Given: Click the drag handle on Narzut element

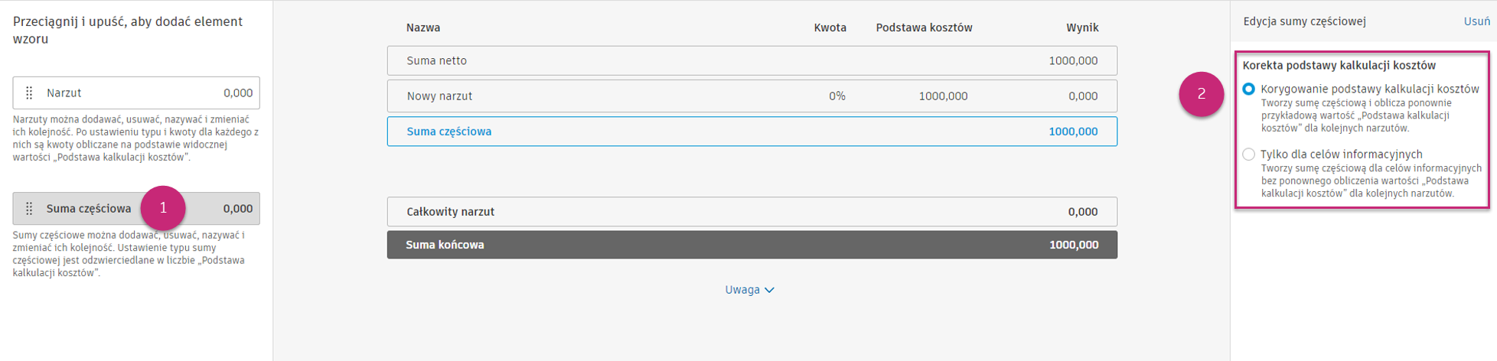Looking at the screenshot, I should (29, 93).
